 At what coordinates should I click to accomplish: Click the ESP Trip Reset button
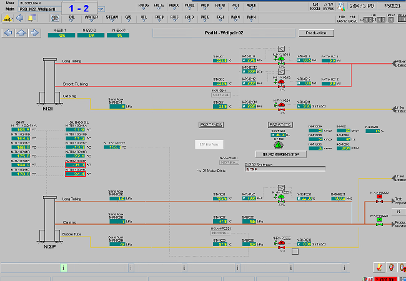point(208,144)
